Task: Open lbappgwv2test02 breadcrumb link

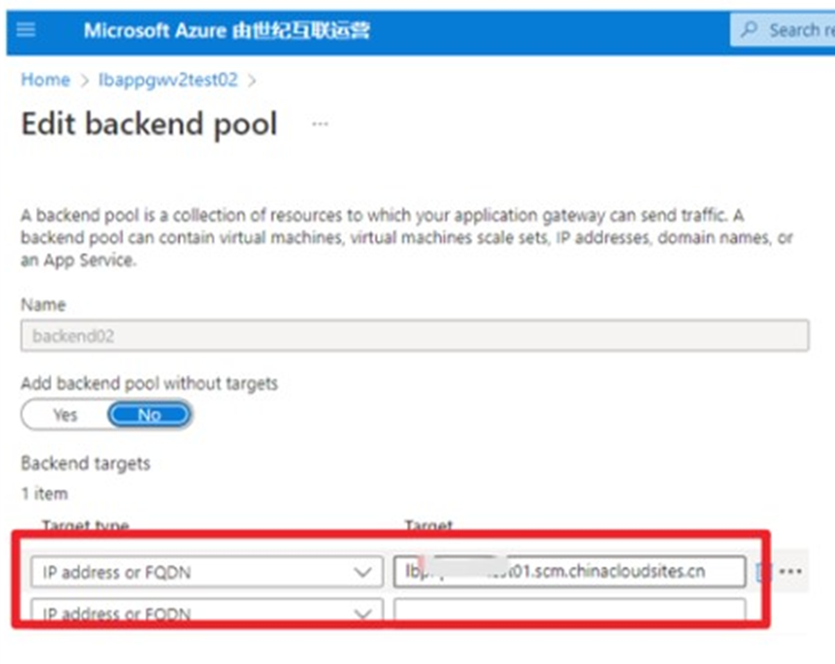Action: coord(168,80)
